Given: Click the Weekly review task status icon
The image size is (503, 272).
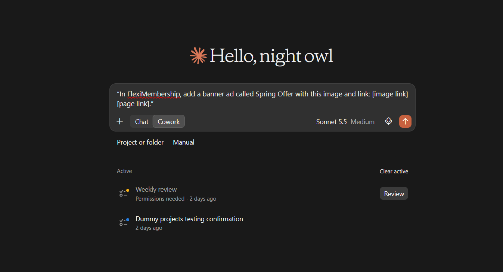Looking at the screenshot, I should (124, 193).
